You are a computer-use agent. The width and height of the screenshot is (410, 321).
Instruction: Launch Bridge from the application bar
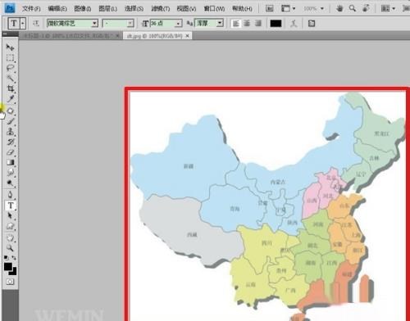[269, 8]
